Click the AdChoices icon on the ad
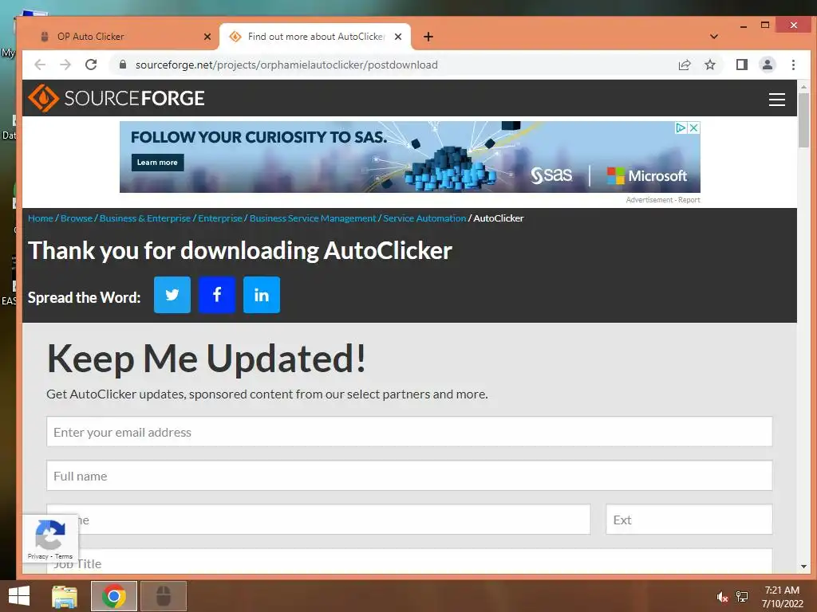817x612 pixels. tap(681, 127)
